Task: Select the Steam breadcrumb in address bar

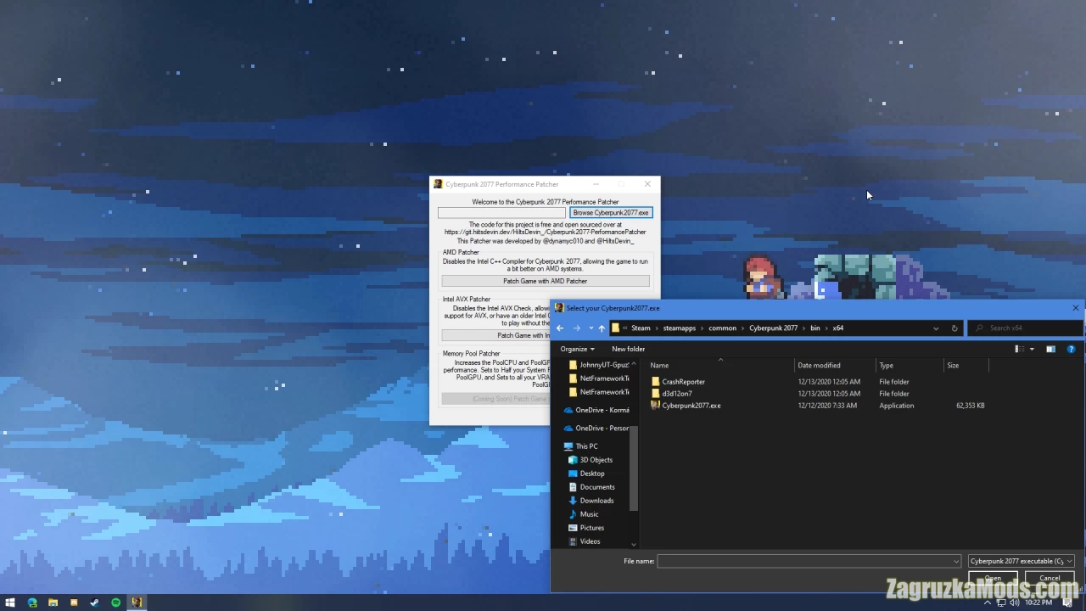Action: [x=641, y=328]
